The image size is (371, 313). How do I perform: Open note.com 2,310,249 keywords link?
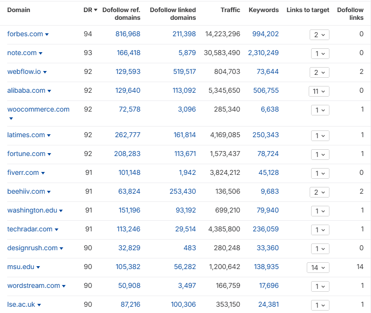(x=263, y=53)
